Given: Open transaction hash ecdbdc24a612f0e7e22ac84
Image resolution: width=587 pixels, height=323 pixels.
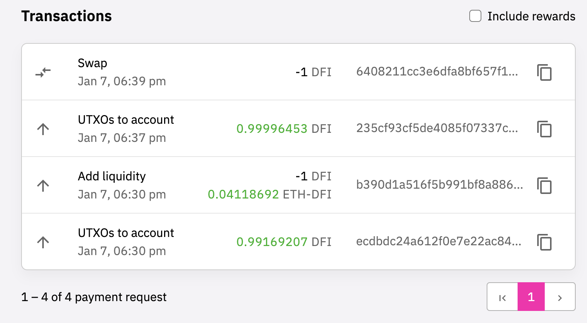Looking at the screenshot, I should pos(439,241).
